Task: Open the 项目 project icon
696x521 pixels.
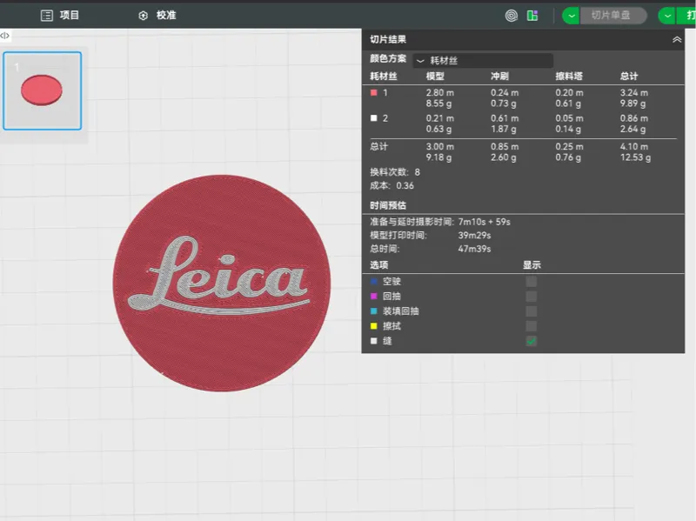Action: pos(47,16)
